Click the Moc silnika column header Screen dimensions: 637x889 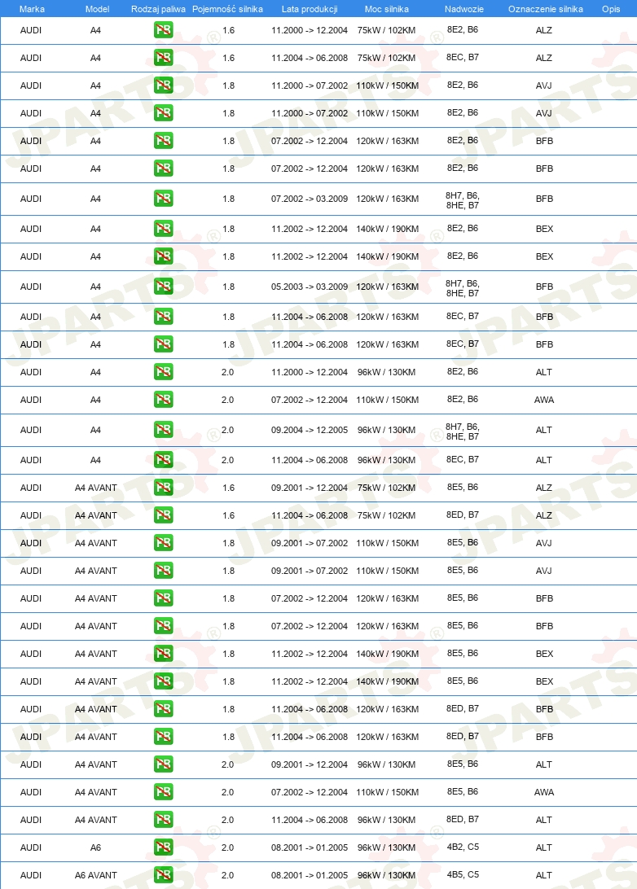point(387,9)
